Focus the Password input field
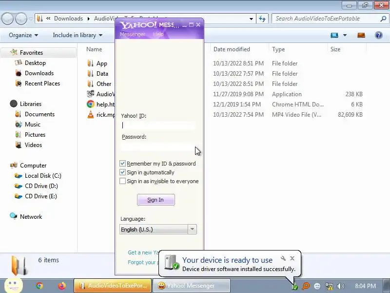The image size is (390, 293). click(158, 146)
